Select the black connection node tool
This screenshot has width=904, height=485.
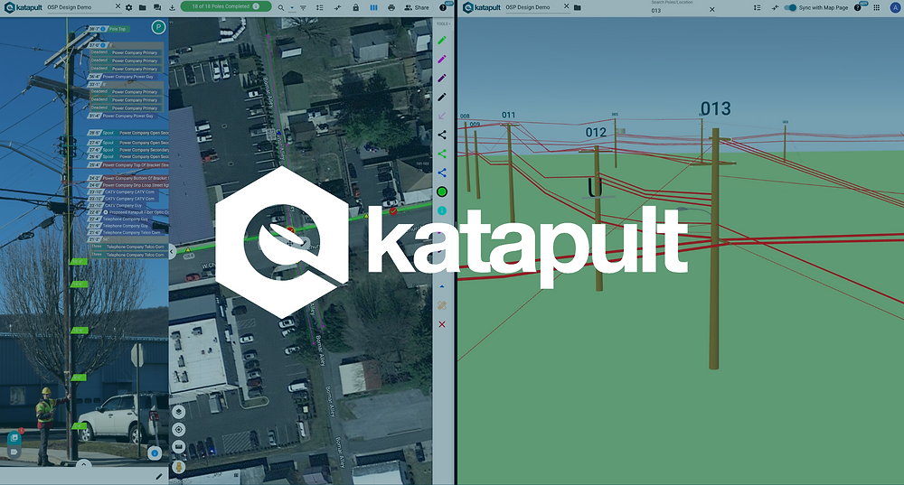442,135
